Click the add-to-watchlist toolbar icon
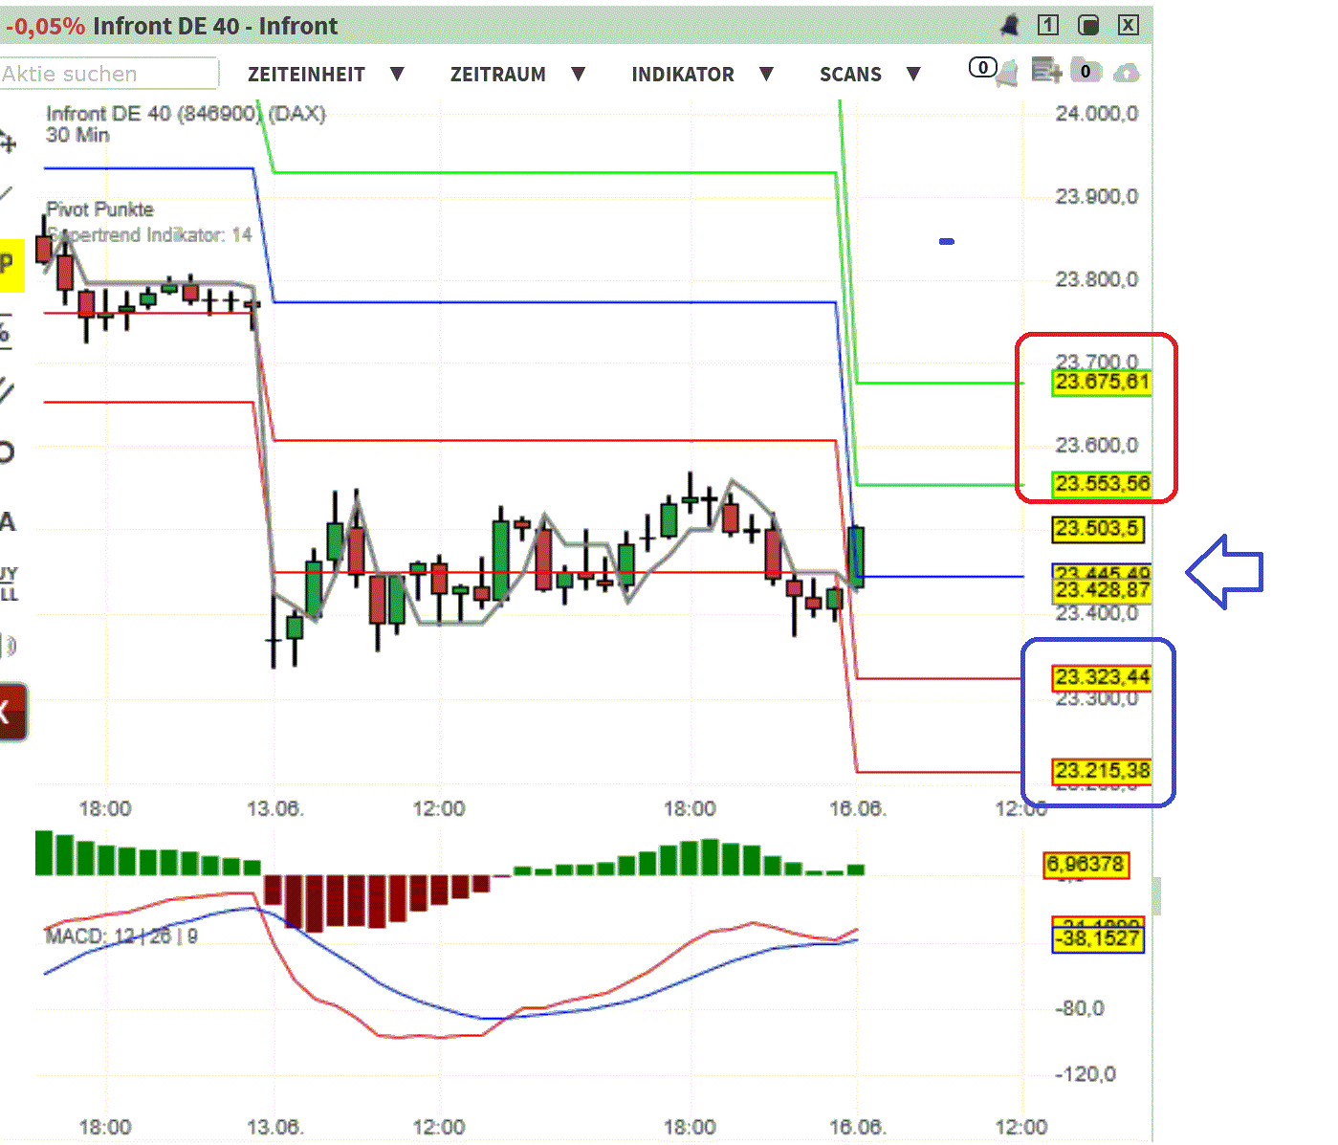 pyautogui.click(x=1046, y=72)
